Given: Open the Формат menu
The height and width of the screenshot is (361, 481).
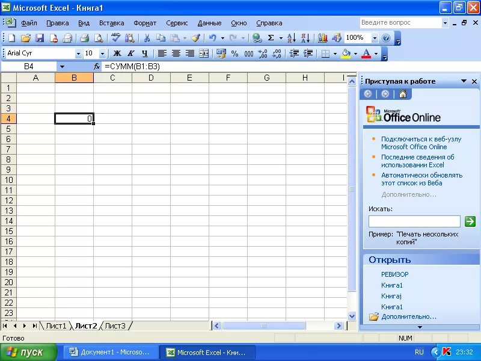Looking at the screenshot, I should point(145,23).
